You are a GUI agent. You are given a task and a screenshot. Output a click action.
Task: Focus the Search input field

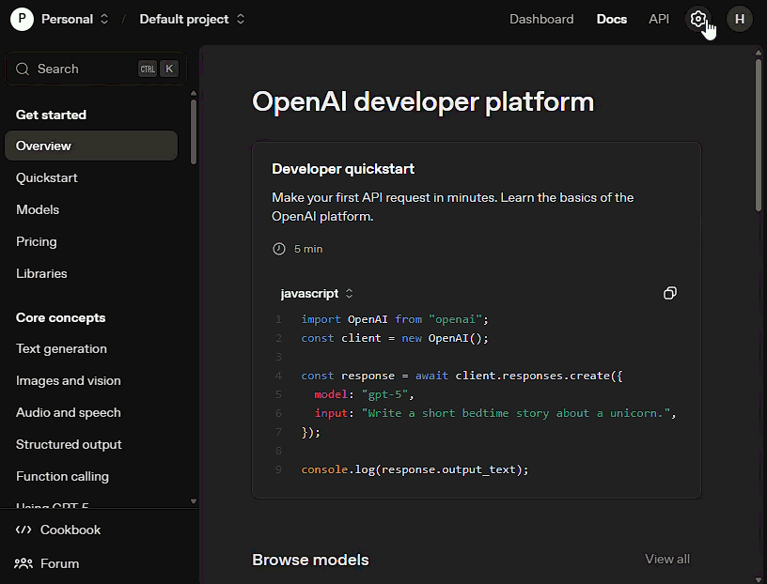tap(85, 69)
